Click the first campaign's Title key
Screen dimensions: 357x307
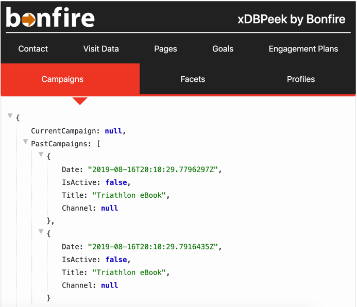[x=73, y=195]
